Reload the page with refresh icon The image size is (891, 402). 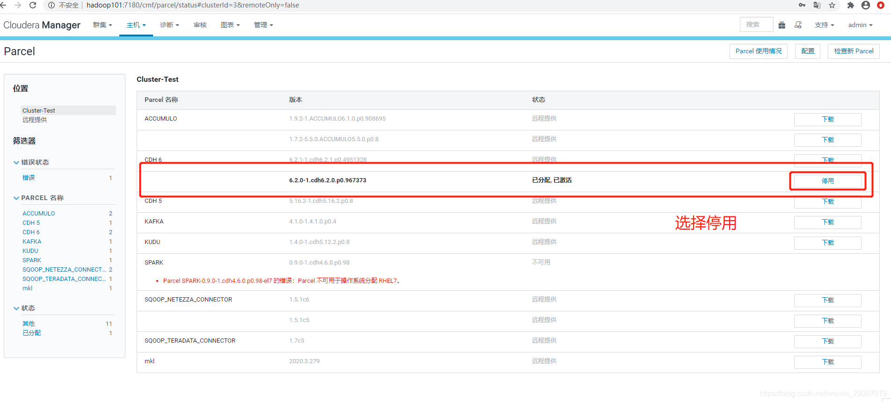[33, 5]
